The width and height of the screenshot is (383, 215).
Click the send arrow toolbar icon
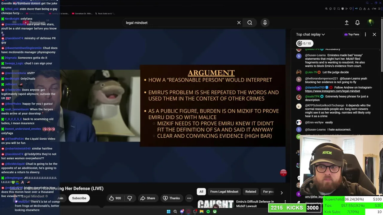coord(346,9)
